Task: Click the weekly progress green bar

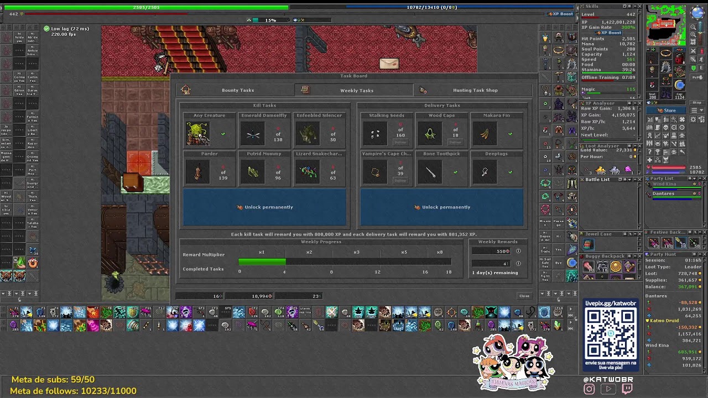Action: 262,261
